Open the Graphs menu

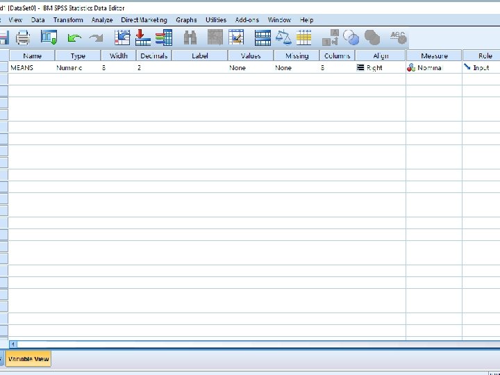186,19
